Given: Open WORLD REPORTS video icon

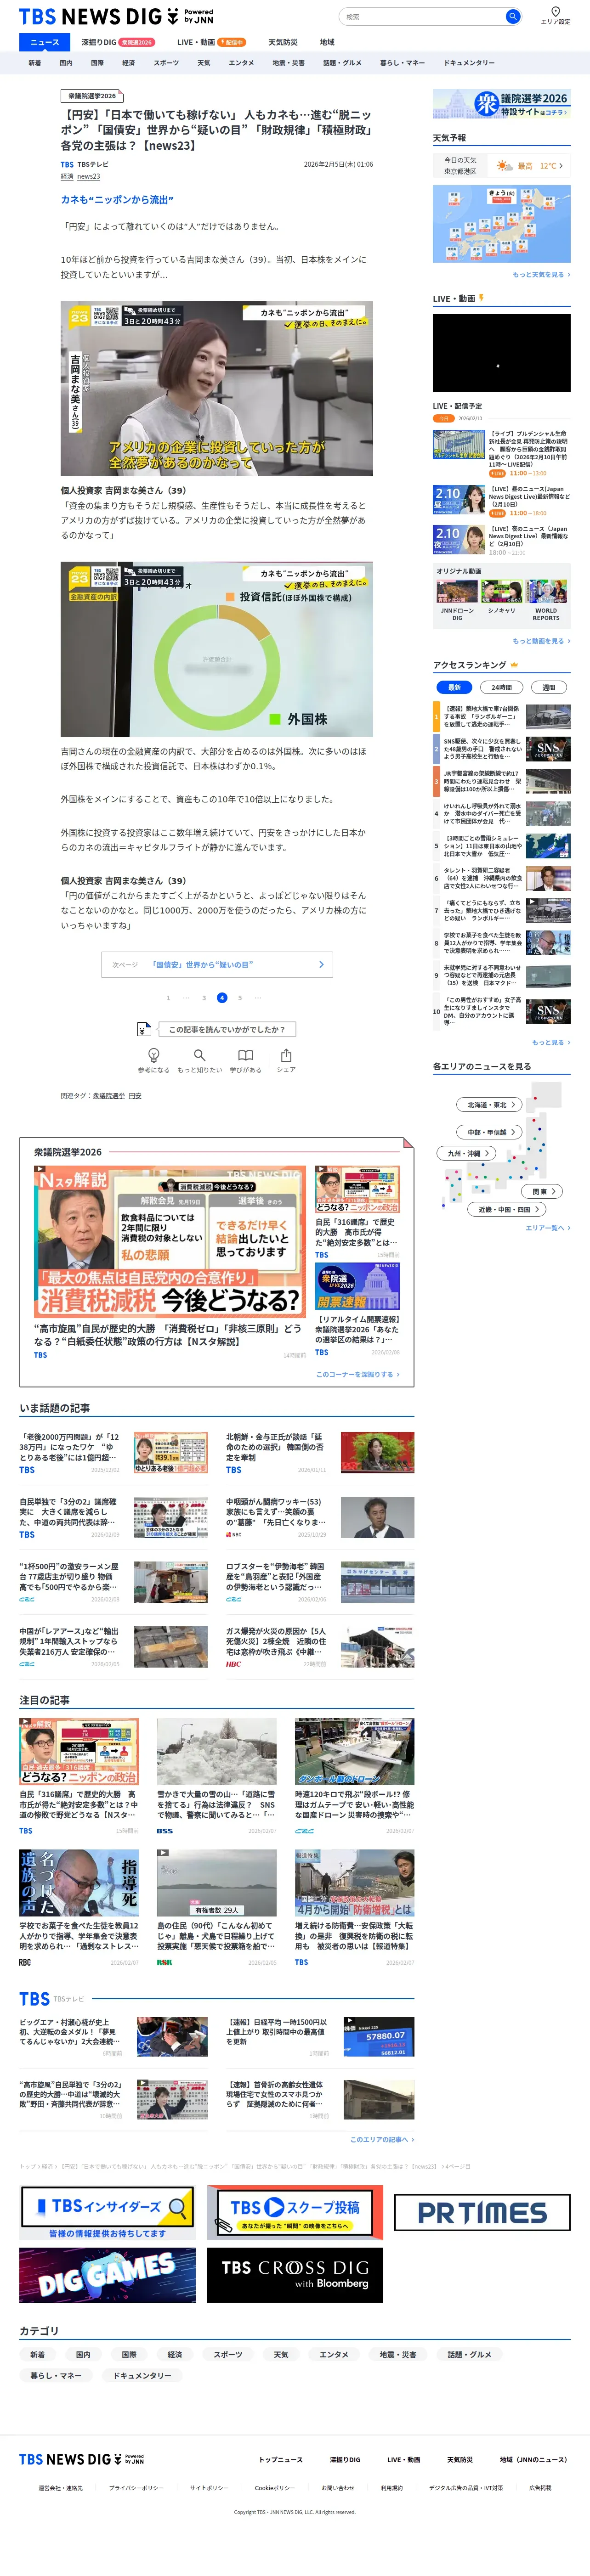Looking at the screenshot, I should [x=546, y=592].
